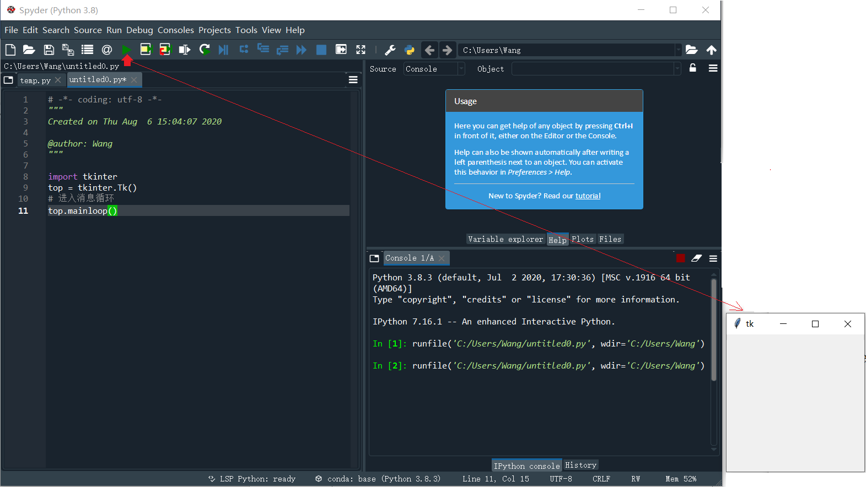Close the temp.py tab

point(58,80)
